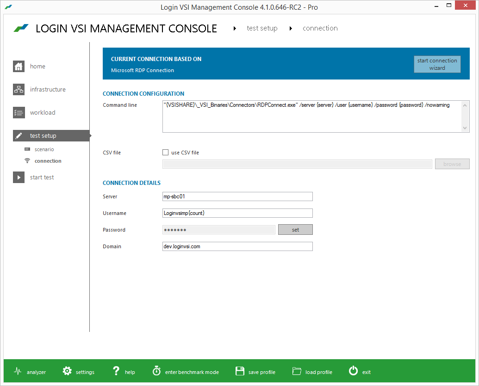Click the disabled browse button
Screen dimensions: 479x386
pos(452,164)
